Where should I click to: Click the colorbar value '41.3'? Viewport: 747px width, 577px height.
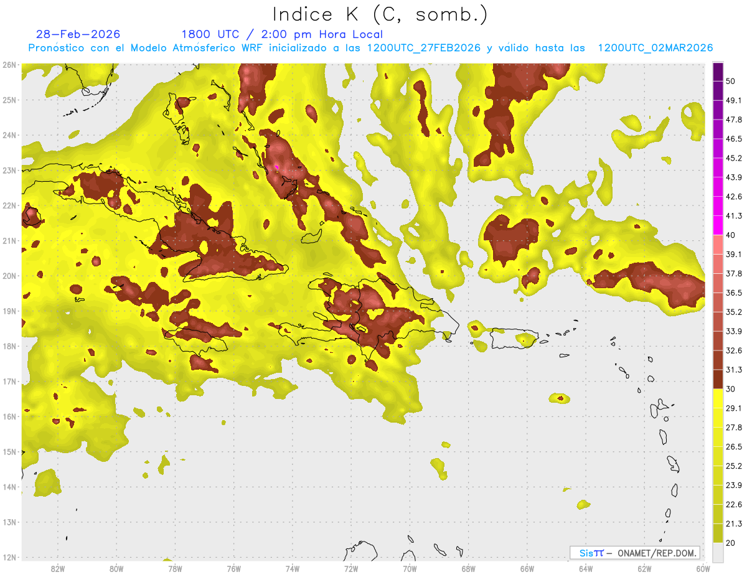733,216
